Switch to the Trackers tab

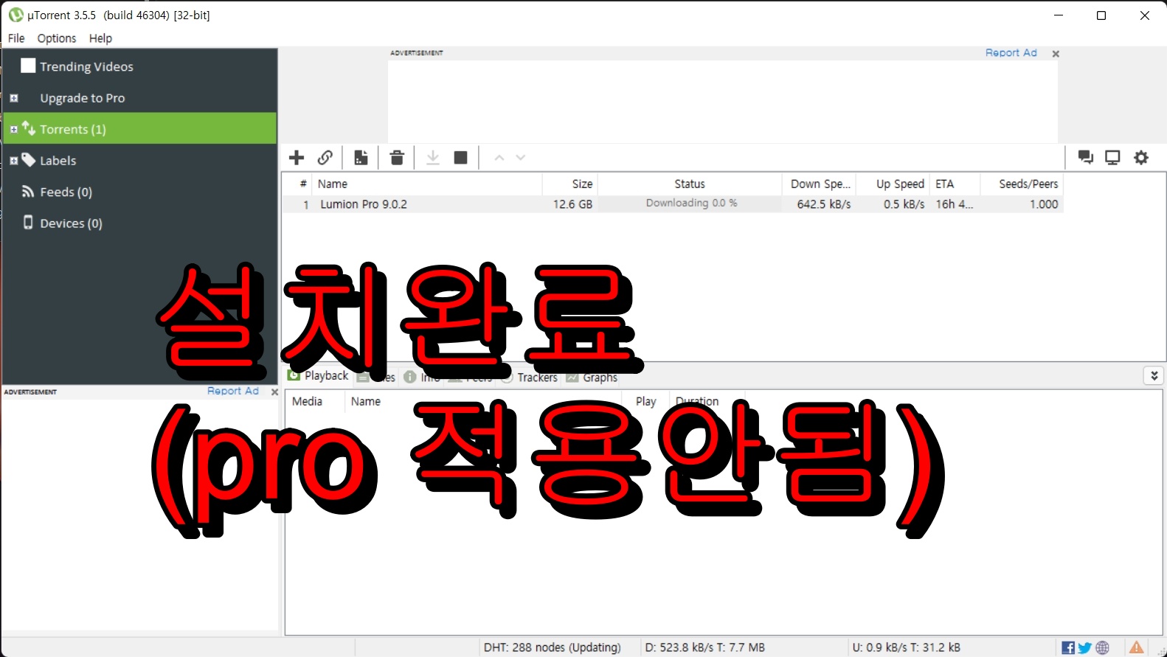pyautogui.click(x=530, y=378)
